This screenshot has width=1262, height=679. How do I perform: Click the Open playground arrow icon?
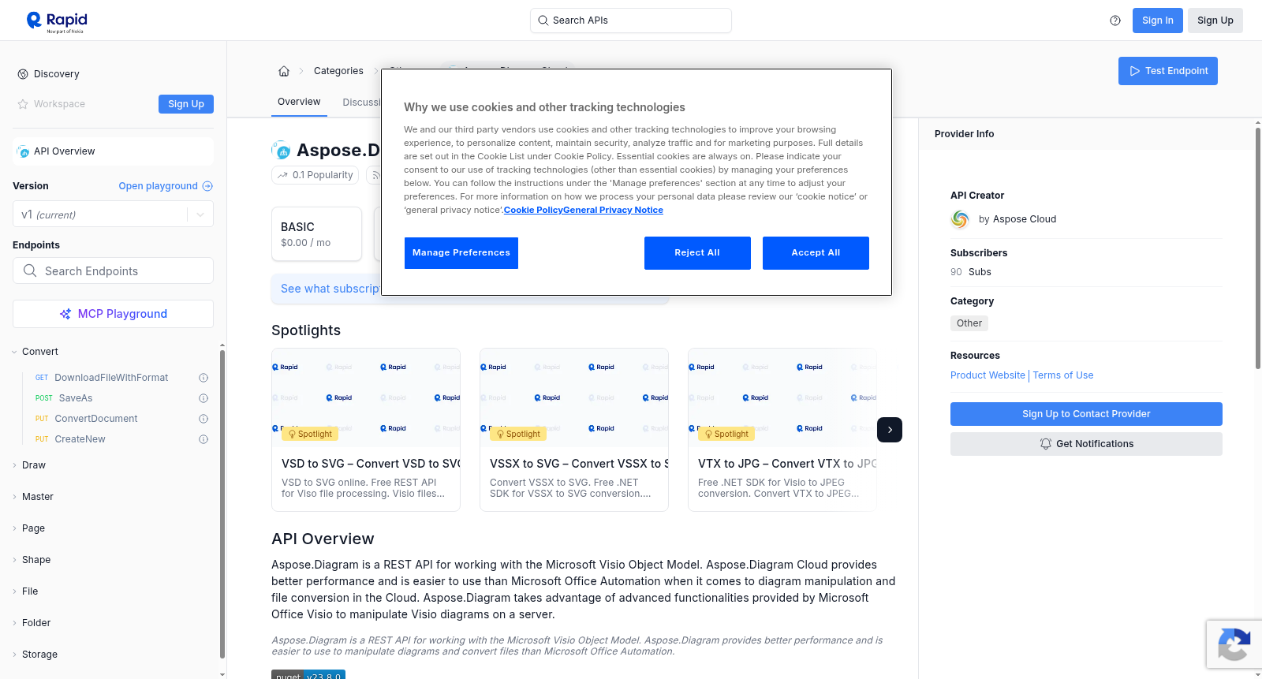(207, 186)
